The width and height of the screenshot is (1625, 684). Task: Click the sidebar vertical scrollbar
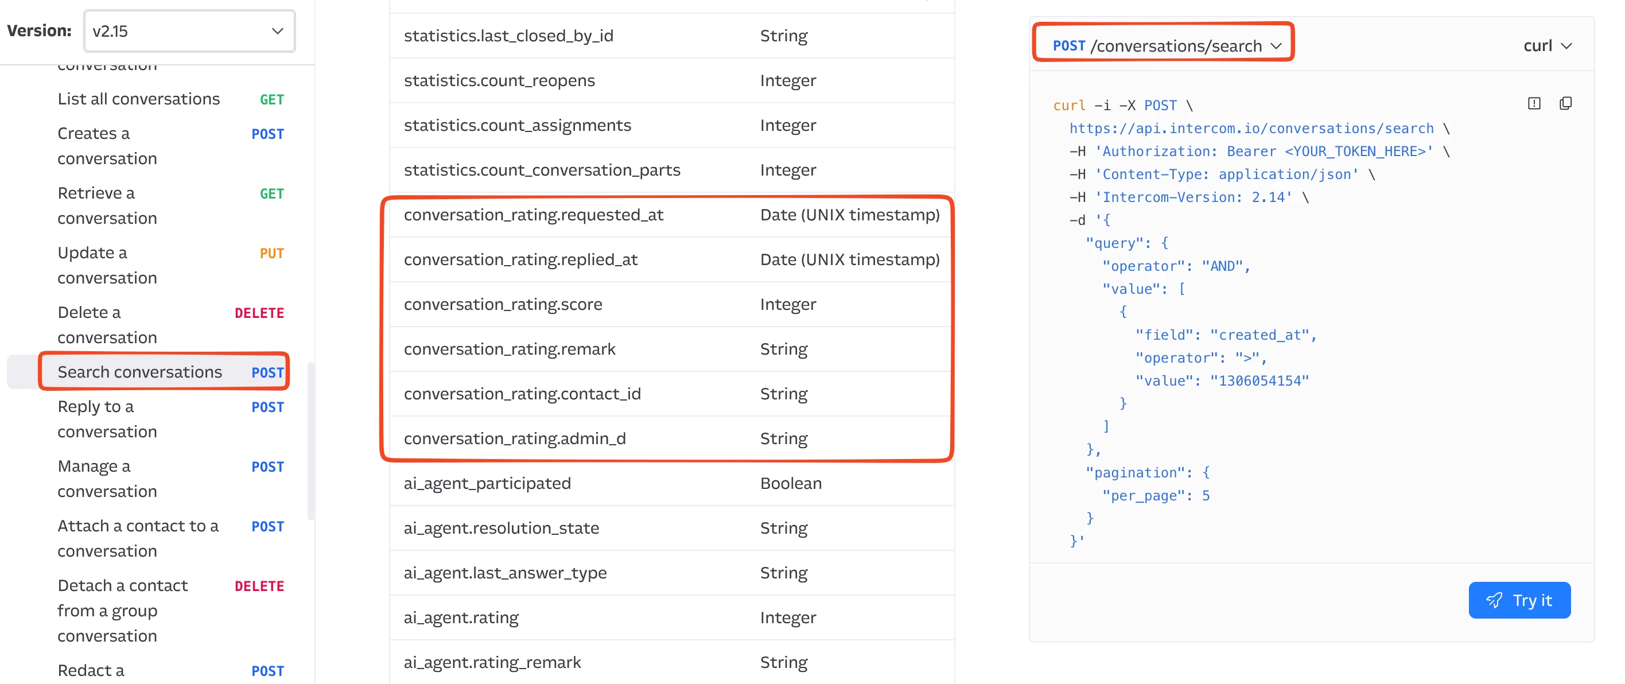310,441
